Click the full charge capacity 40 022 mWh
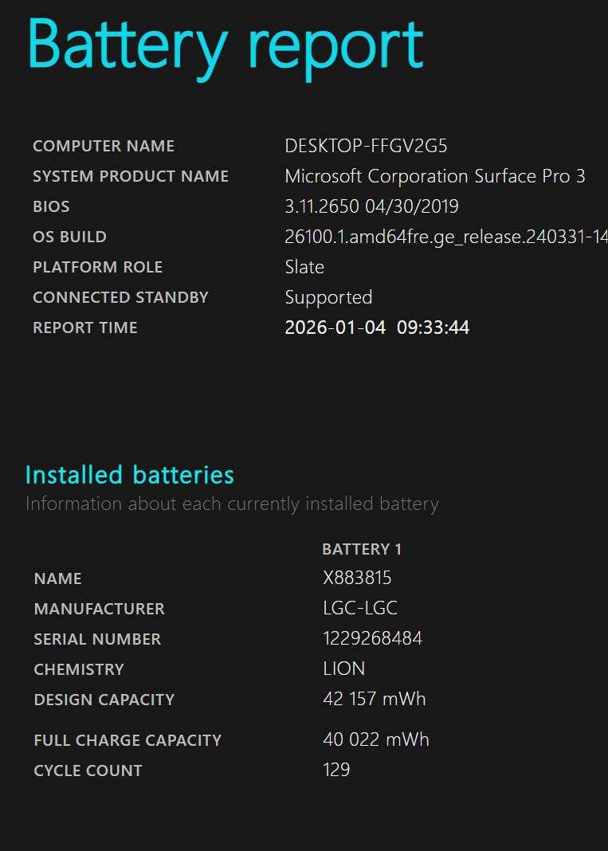Image resolution: width=608 pixels, height=851 pixels. click(375, 740)
